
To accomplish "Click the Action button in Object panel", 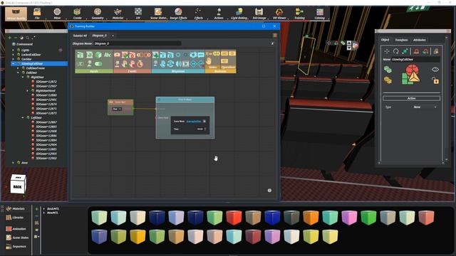I will (x=411, y=98).
